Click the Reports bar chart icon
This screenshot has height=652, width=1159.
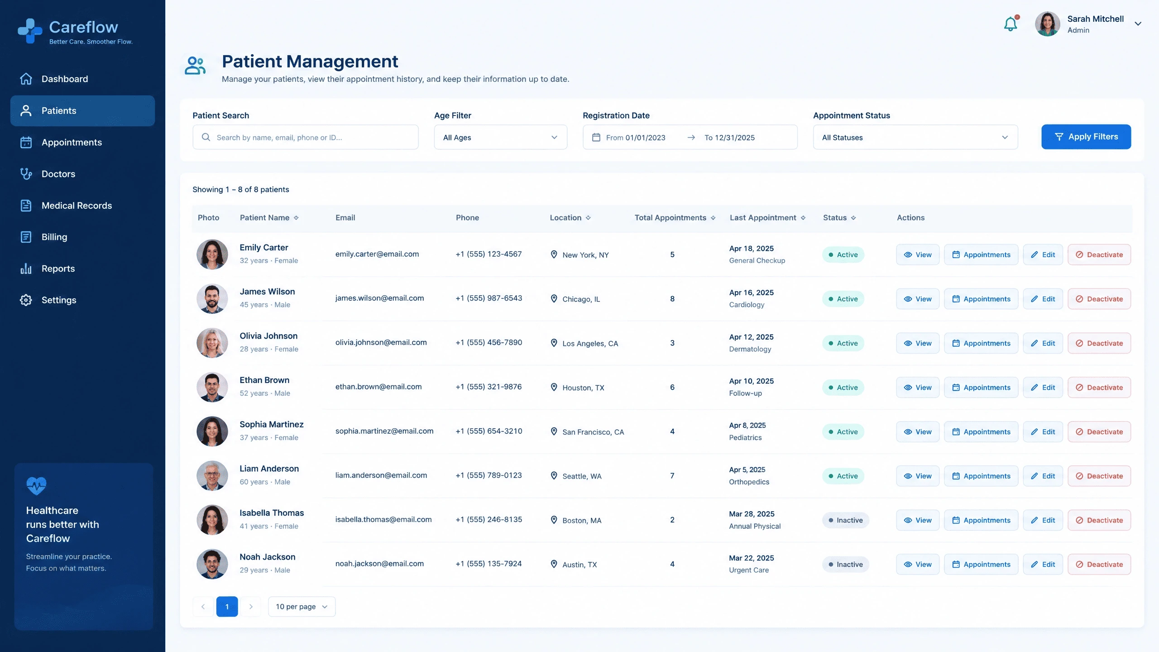[26, 268]
